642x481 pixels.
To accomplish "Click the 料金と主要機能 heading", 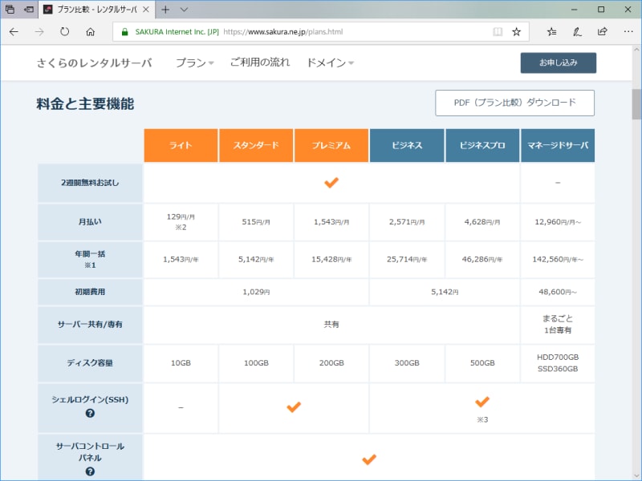I will click(x=85, y=104).
